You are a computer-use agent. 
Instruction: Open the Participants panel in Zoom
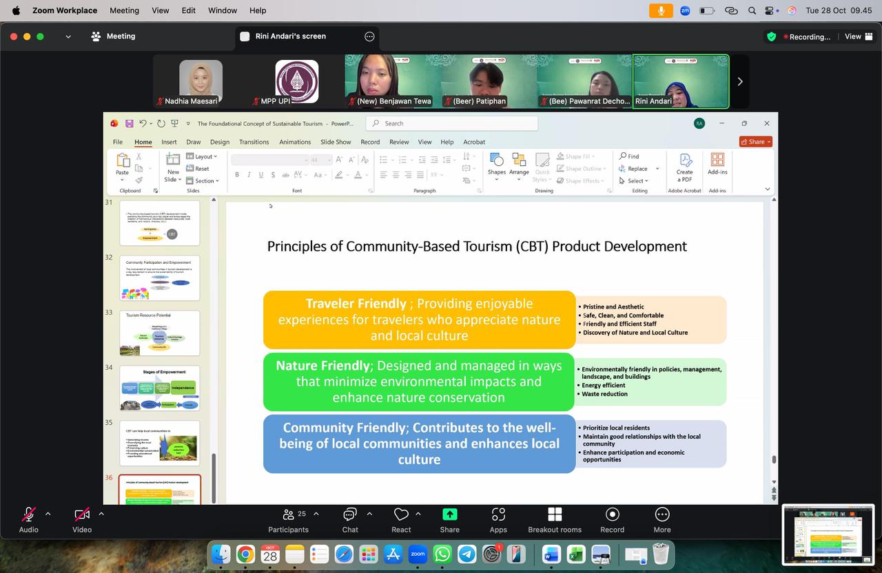coord(288,519)
